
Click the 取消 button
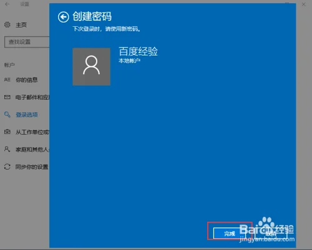tap(271, 234)
